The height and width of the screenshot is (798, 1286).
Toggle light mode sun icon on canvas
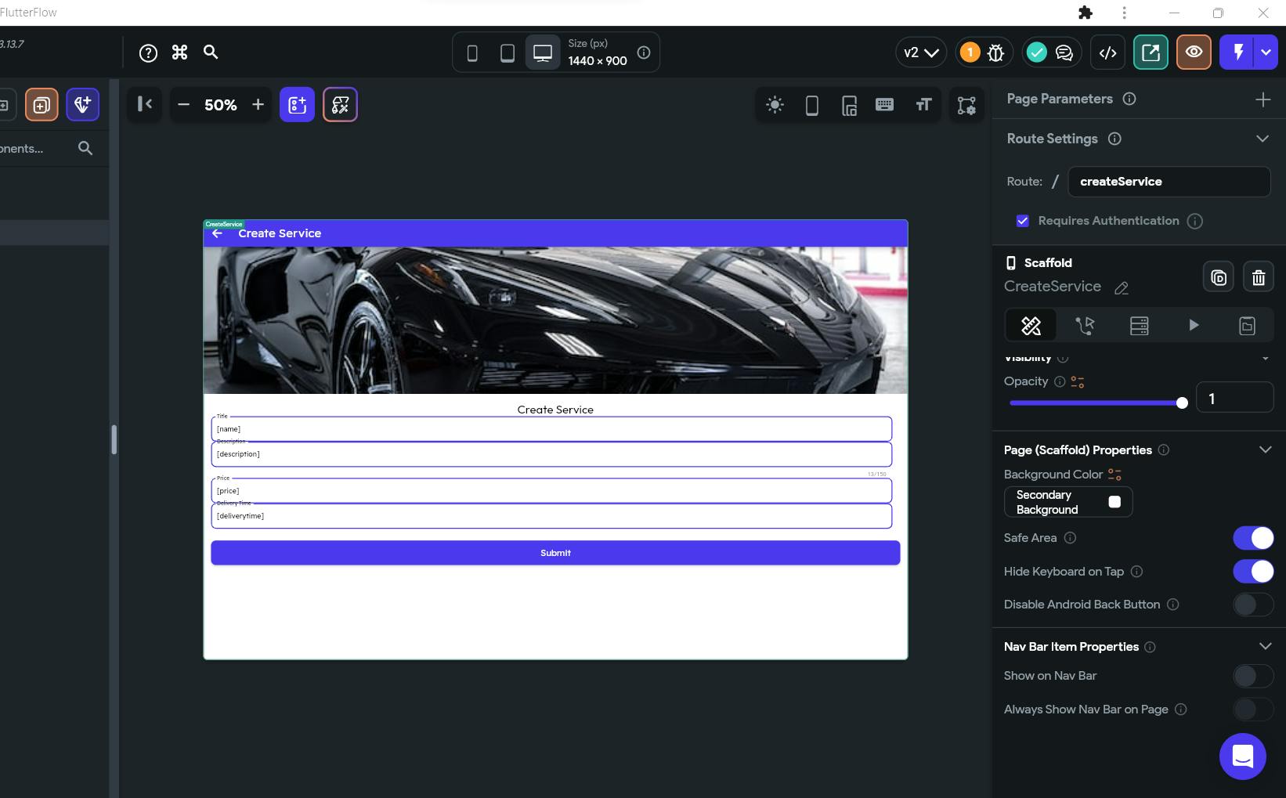[x=775, y=105]
